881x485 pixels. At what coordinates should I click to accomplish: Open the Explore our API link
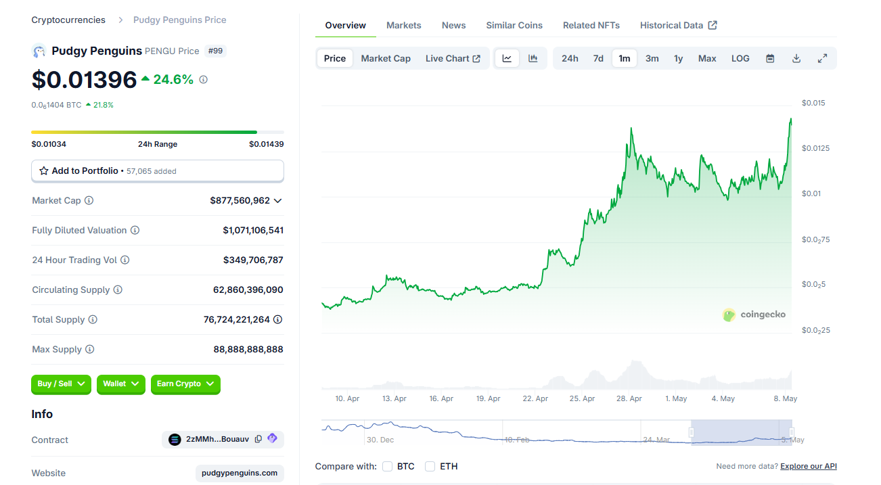(809, 466)
